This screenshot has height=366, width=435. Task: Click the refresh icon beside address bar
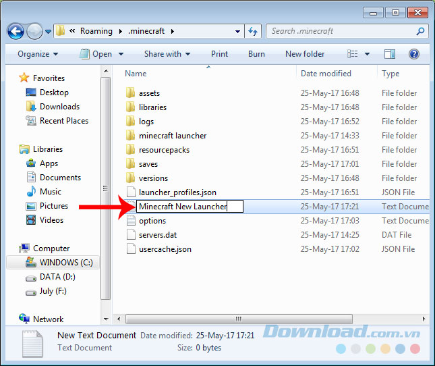click(x=253, y=31)
